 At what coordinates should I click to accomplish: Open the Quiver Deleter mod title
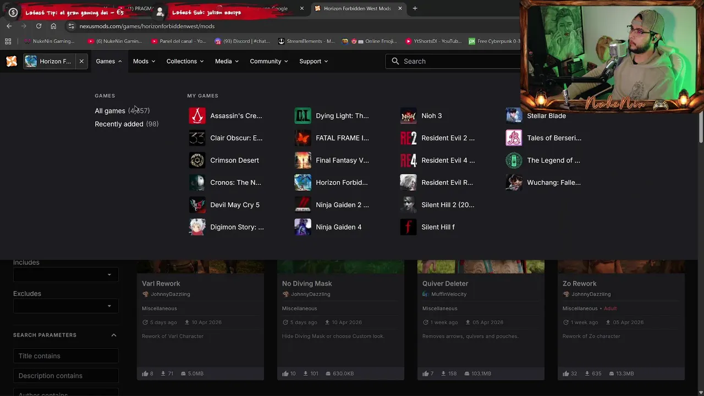click(x=446, y=283)
